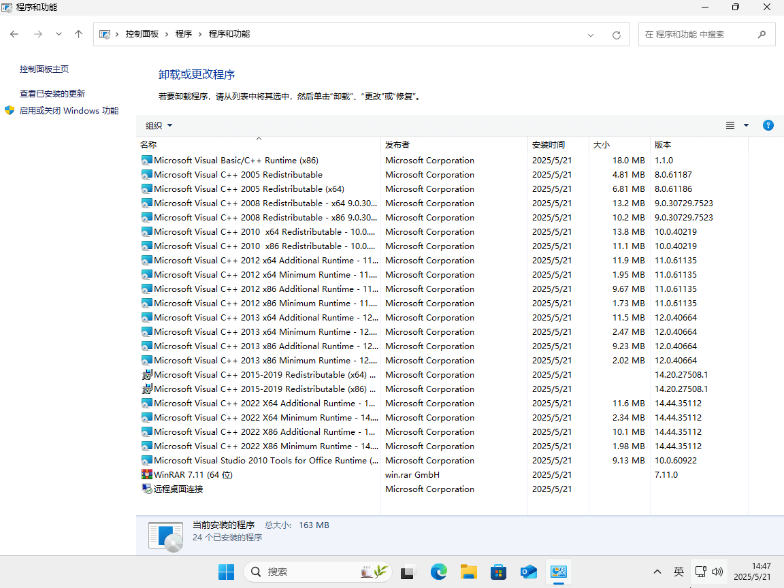The image size is (784, 588).
Task: Click the forward navigation arrow
Action: (x=38, y=34)
